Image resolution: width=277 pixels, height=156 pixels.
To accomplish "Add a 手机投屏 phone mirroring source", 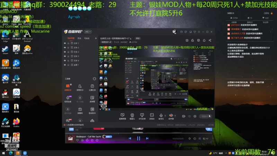I will pyautogui.click(x=142, y=116).
